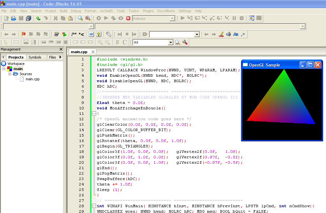Click the Find magnifier icon
Screen dimensions: 326x213
(80, 18)
